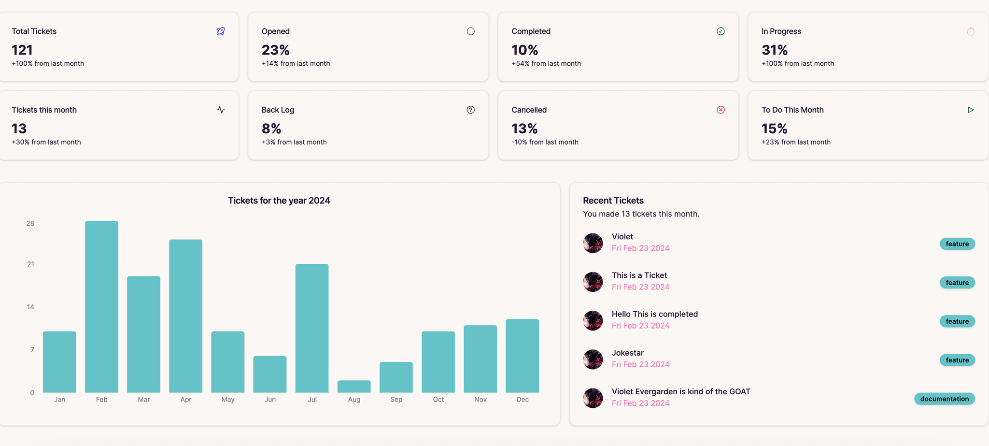Open the 'Violet Evergarden is kind of the GOAT' ticket
989x446 pixels.
click(x=681, y=391)
